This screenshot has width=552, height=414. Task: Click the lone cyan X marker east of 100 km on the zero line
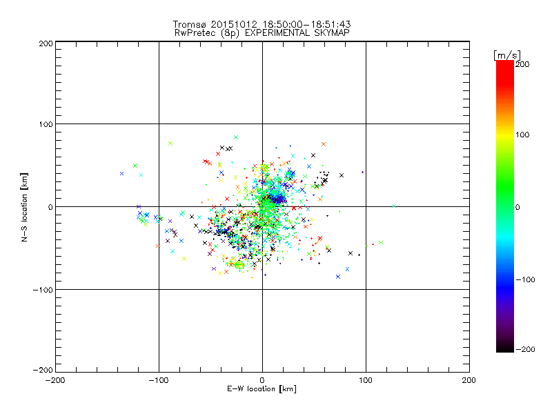click(x=394, y=206)
